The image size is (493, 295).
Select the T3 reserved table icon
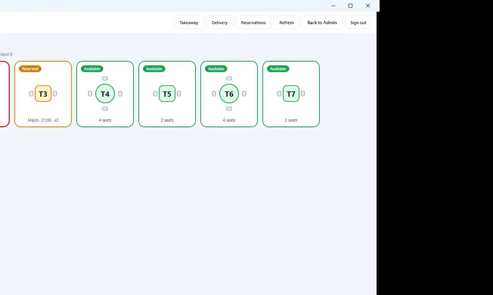(x=43, y=94)
